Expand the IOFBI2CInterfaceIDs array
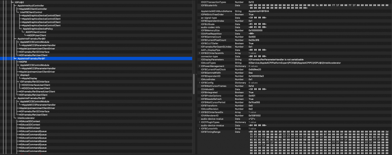 pos(199,112)
